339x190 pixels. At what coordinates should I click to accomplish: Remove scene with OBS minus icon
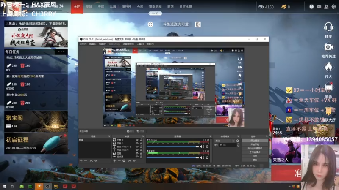click(86, 161)
